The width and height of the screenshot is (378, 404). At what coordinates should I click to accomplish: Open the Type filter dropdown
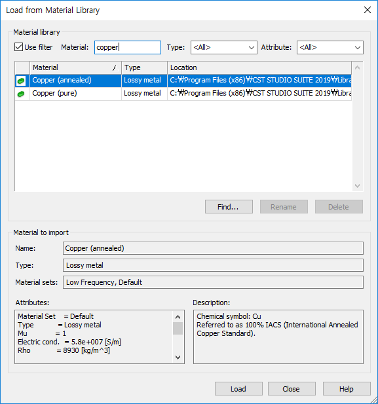click(x=224, y=47)
